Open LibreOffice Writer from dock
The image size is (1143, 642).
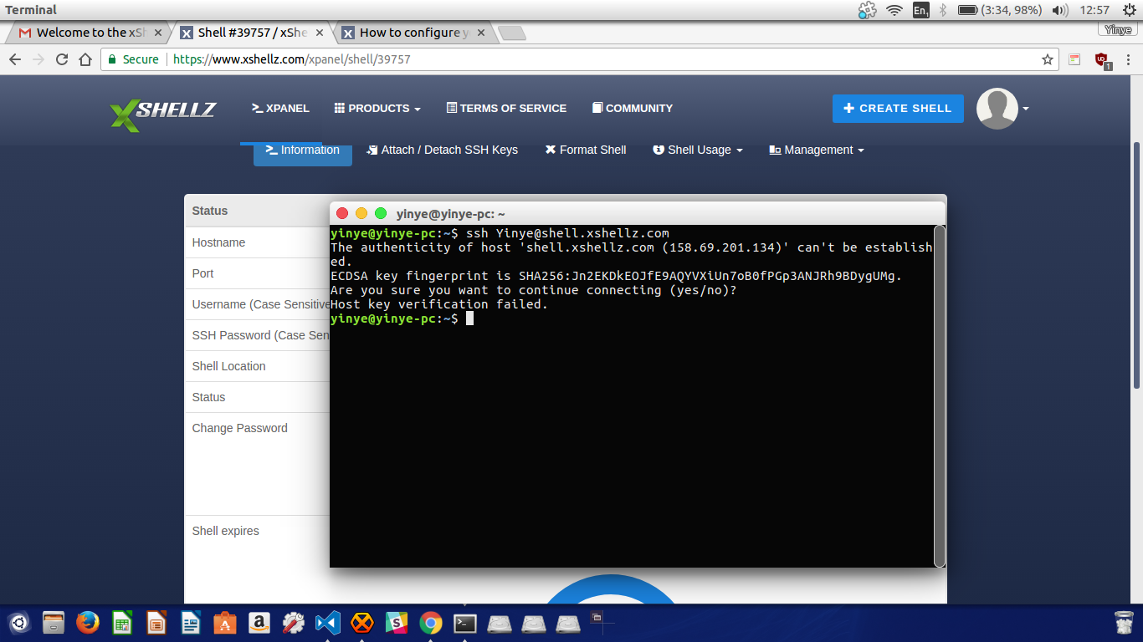(x=191, y=623)
